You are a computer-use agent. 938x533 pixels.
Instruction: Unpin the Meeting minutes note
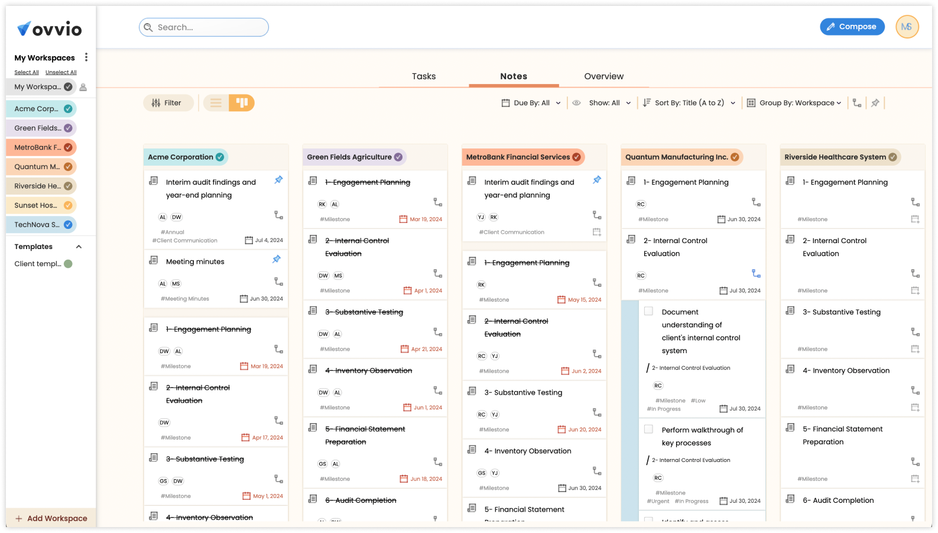tap(276, 259)
